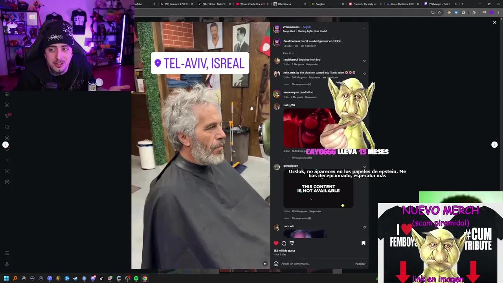
Task: Like gorepigeon's comment with the heart
Action: point(365,167)
